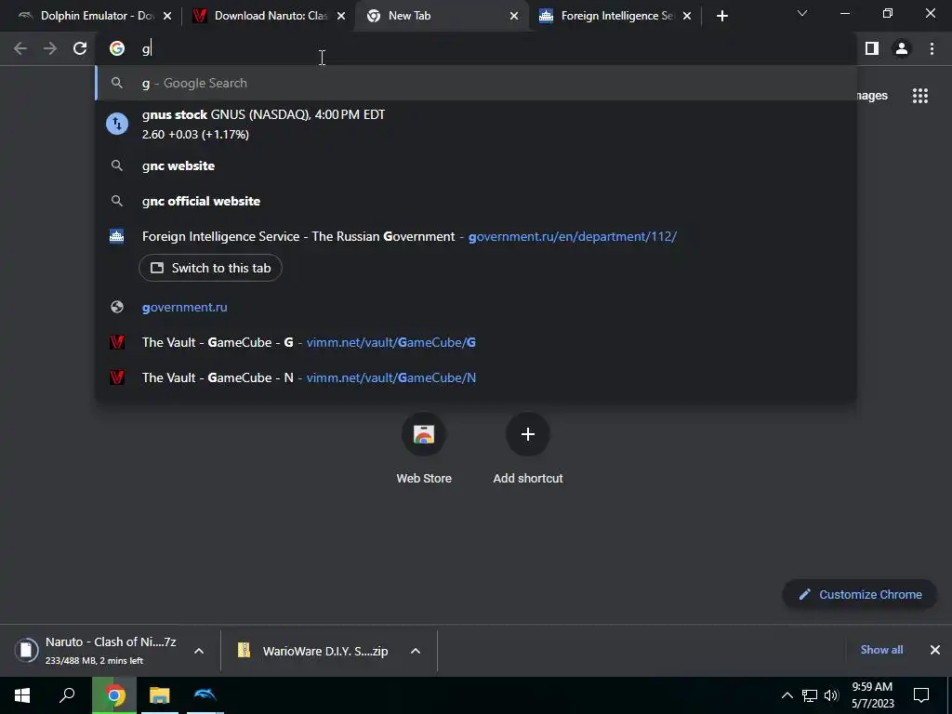This screenshot has height=714, width=952.
Task: Close the New Tab tab
Action: coord(514,16)
